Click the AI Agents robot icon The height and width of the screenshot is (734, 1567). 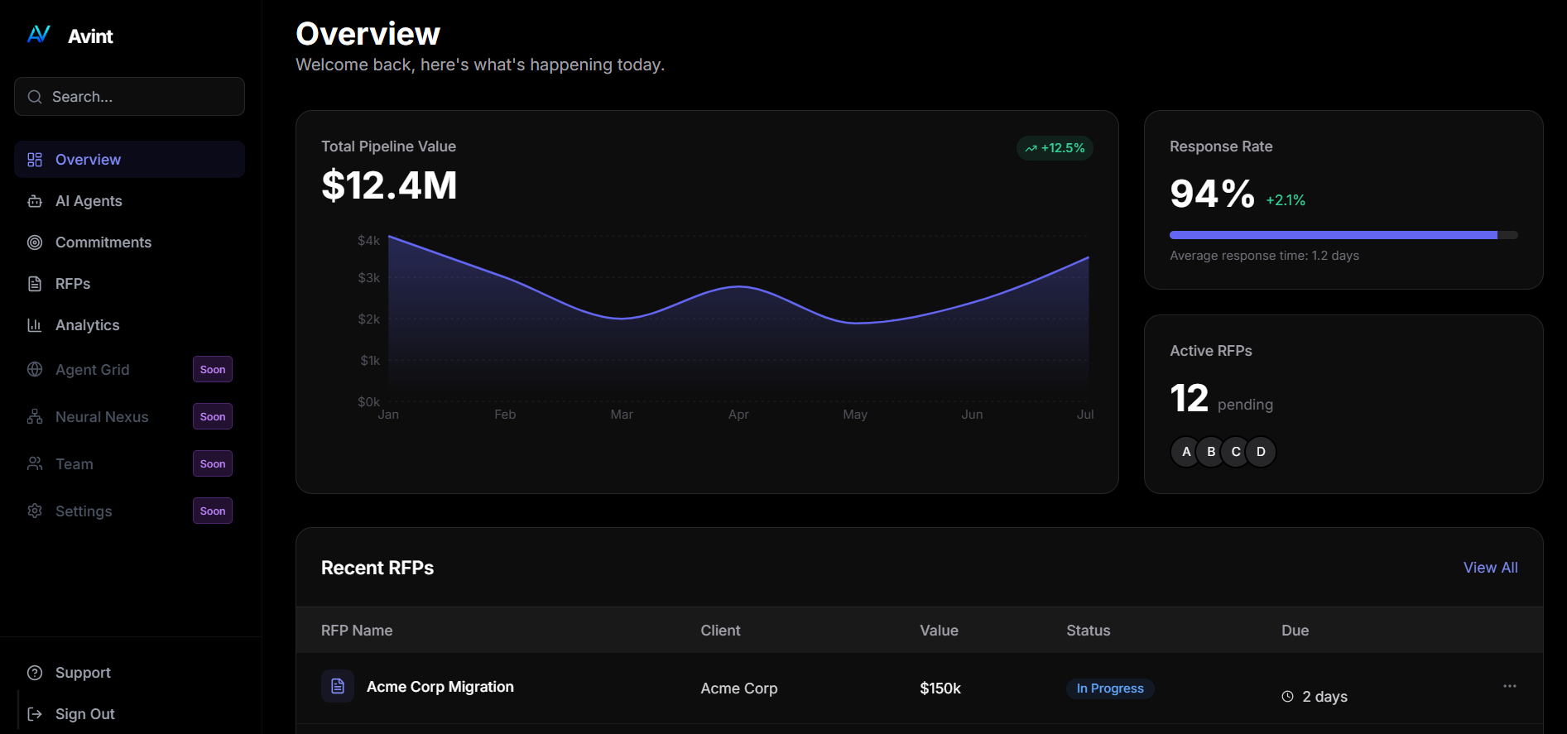[35, 201]
